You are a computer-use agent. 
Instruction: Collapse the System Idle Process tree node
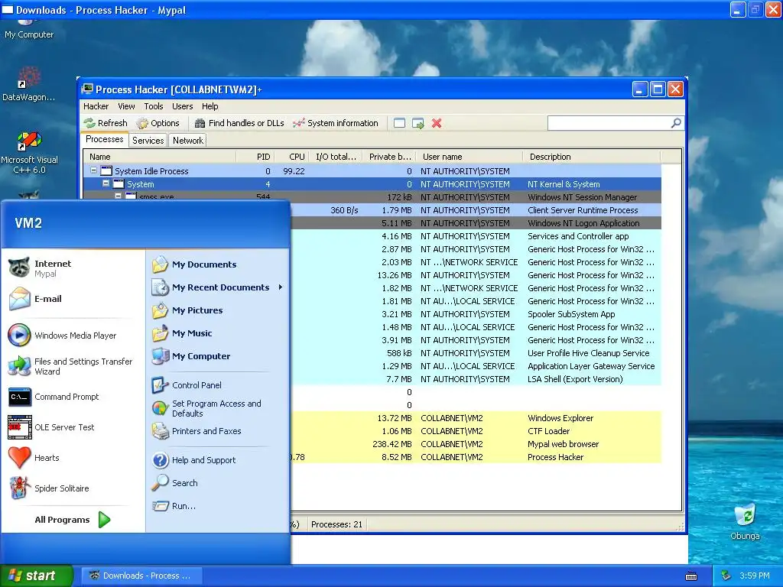tap(93, 170)
